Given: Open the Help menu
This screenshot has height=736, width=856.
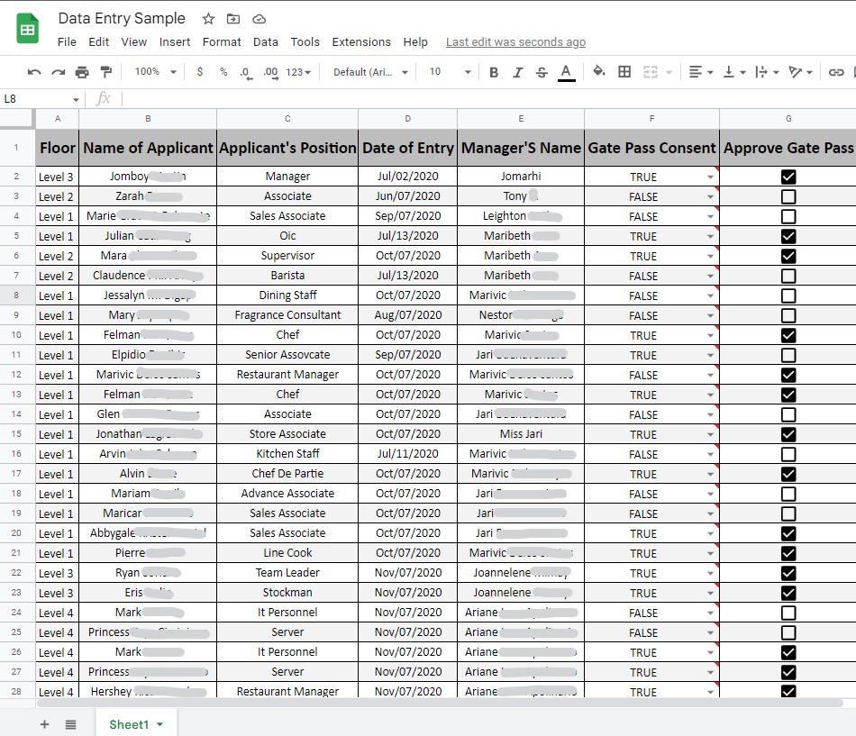Looking at the screenshot, I should tap(415, 42).
